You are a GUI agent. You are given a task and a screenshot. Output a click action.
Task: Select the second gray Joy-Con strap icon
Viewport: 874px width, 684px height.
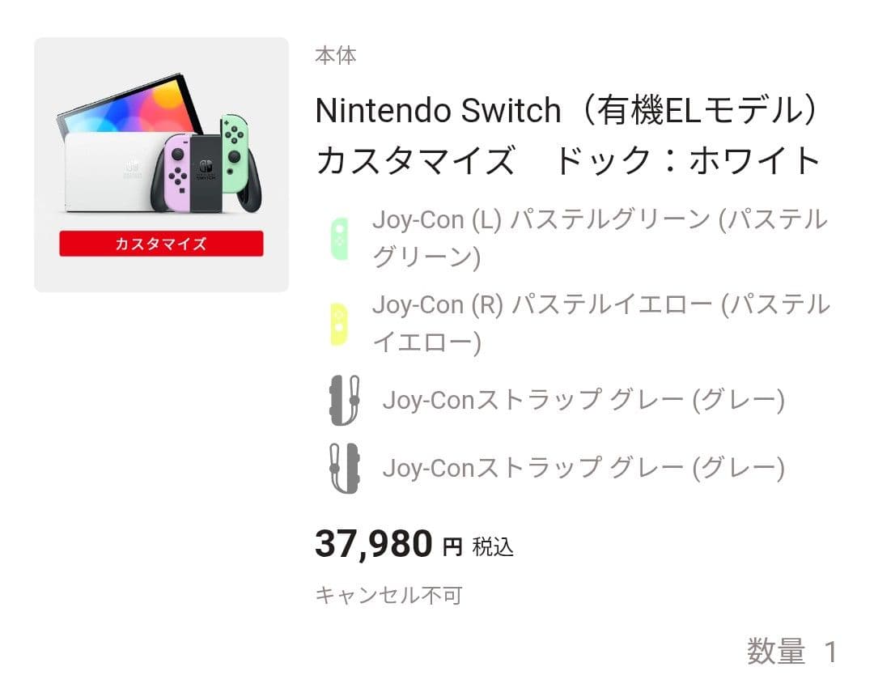click(x=344, y=468)
